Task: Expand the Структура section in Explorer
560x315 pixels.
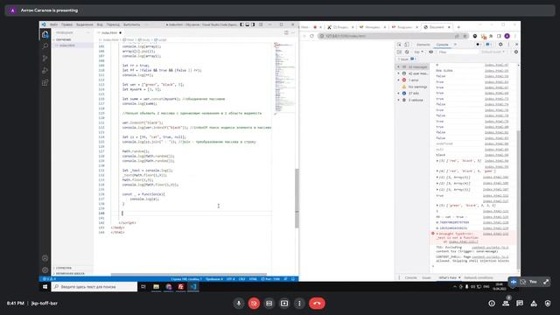Action: pos(64,268)
